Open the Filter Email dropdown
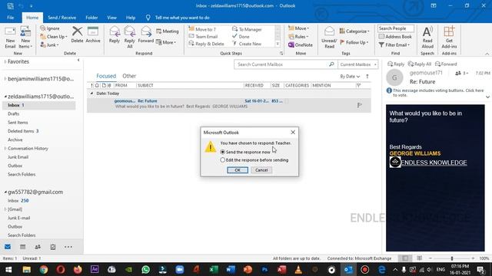Image resolution: width=492 pixels, height=276 pixels. [394, 45]
